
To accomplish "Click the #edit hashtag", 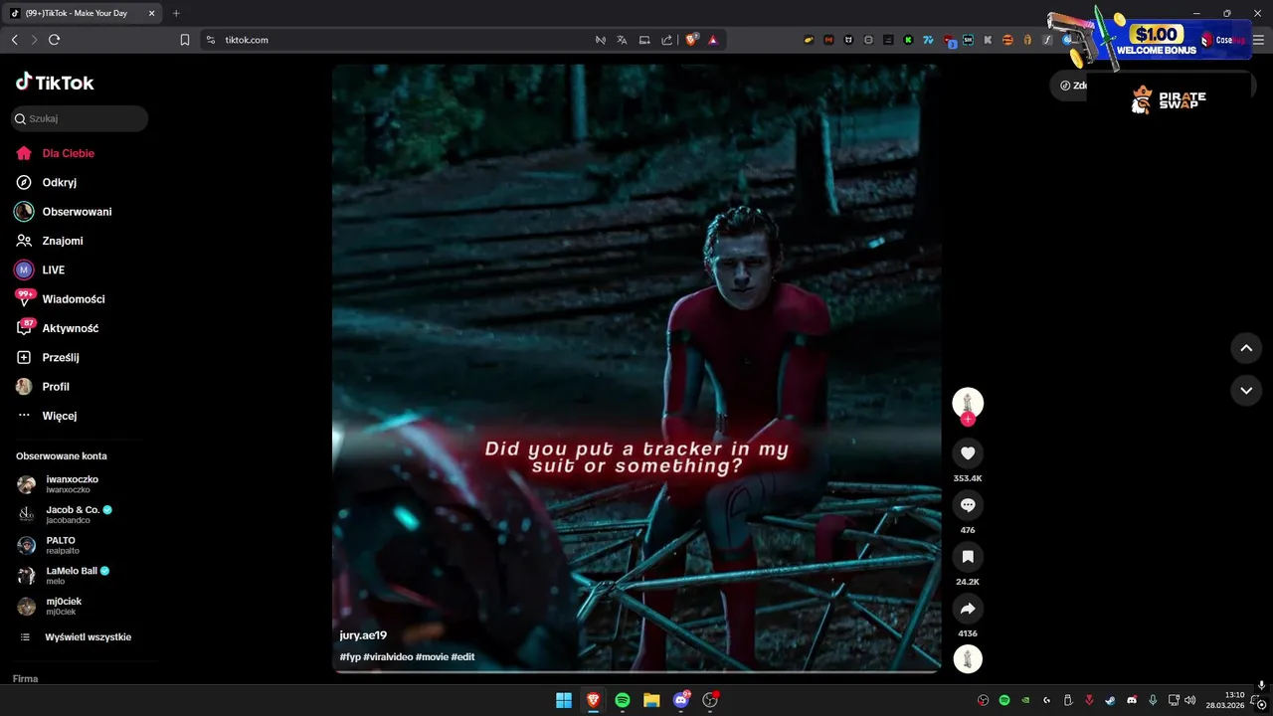I will (462, 657).
